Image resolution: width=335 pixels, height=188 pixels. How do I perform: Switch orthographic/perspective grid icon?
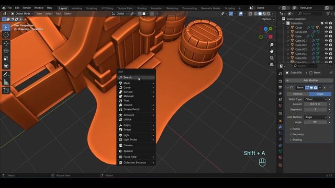click(x=272, y=64)
